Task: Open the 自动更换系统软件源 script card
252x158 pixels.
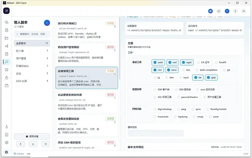Action: click(x=87, y=102)
